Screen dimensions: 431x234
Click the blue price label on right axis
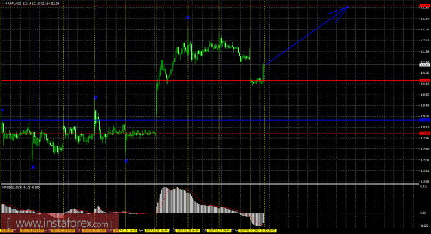point(425,120)
